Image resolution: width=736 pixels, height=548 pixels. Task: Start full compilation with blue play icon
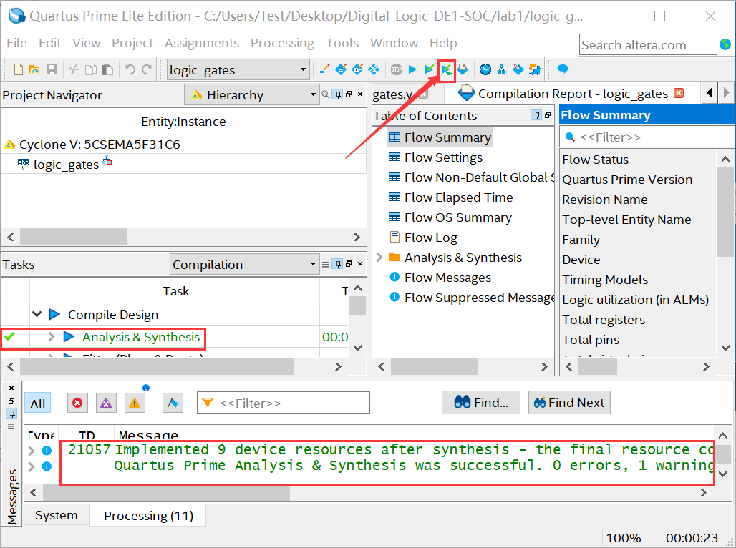[412, 69]
